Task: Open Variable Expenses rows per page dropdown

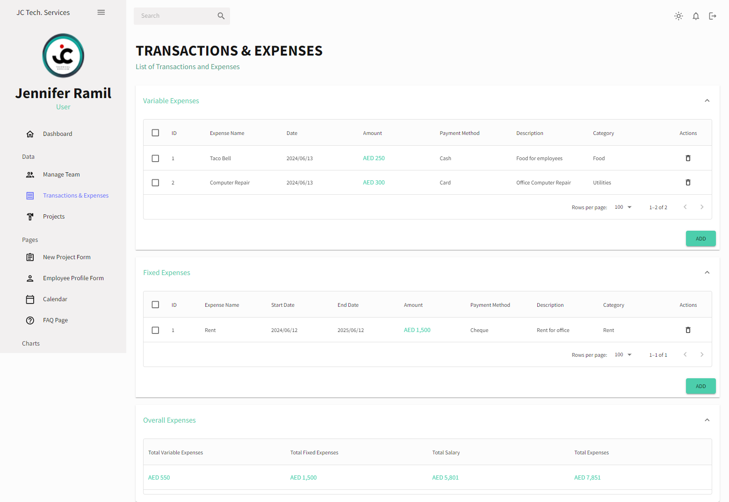Action: pyautogui.click(x=623, y=207)
